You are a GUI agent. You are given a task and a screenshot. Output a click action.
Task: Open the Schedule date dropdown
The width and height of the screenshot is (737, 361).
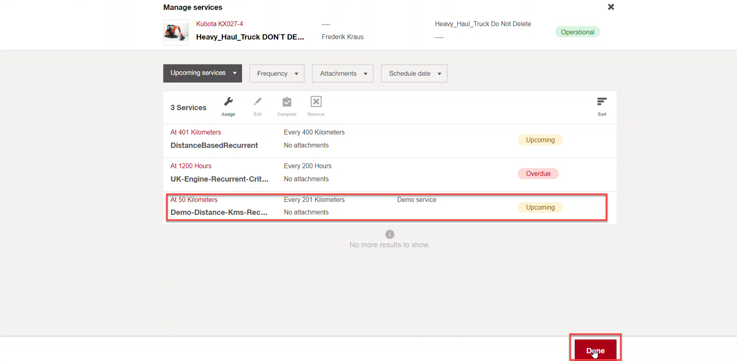pyautogui.click(x=414, y=74)
